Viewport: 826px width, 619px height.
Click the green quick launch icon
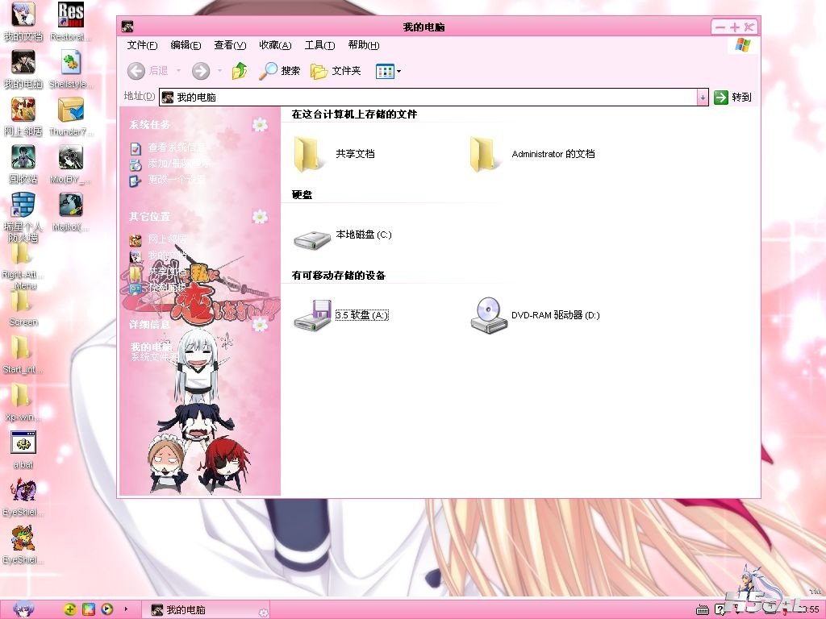69,609
